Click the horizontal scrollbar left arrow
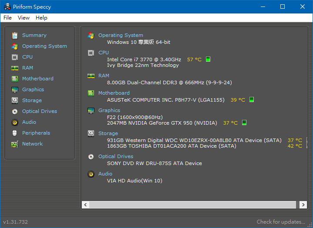Viewport: 313px width, 228px height. [x=85, y=205]
